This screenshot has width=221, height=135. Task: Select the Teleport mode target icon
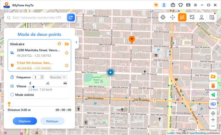pyautogui.click(x=163, y=17)
